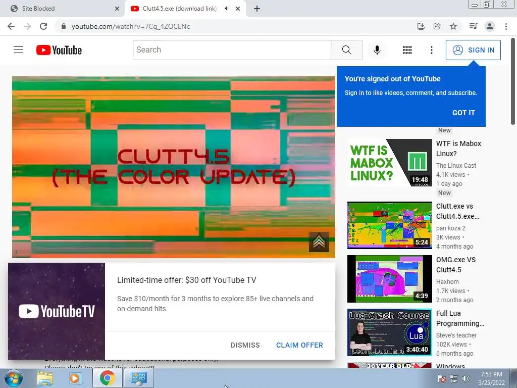This screenshot has width=517, height=388.
Task: Click the title 'OMG.exe VS Clutt4.5'
Action: point(456,265)
